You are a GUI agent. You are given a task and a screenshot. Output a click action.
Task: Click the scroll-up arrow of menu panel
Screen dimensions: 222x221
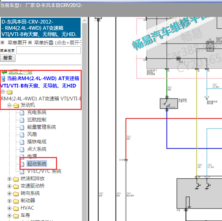coord(84,20)
